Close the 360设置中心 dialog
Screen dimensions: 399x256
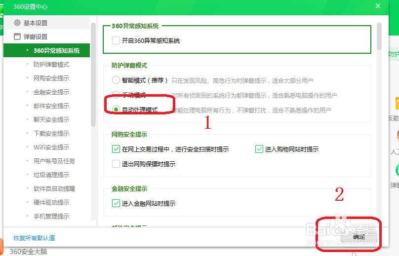(378, 6)
